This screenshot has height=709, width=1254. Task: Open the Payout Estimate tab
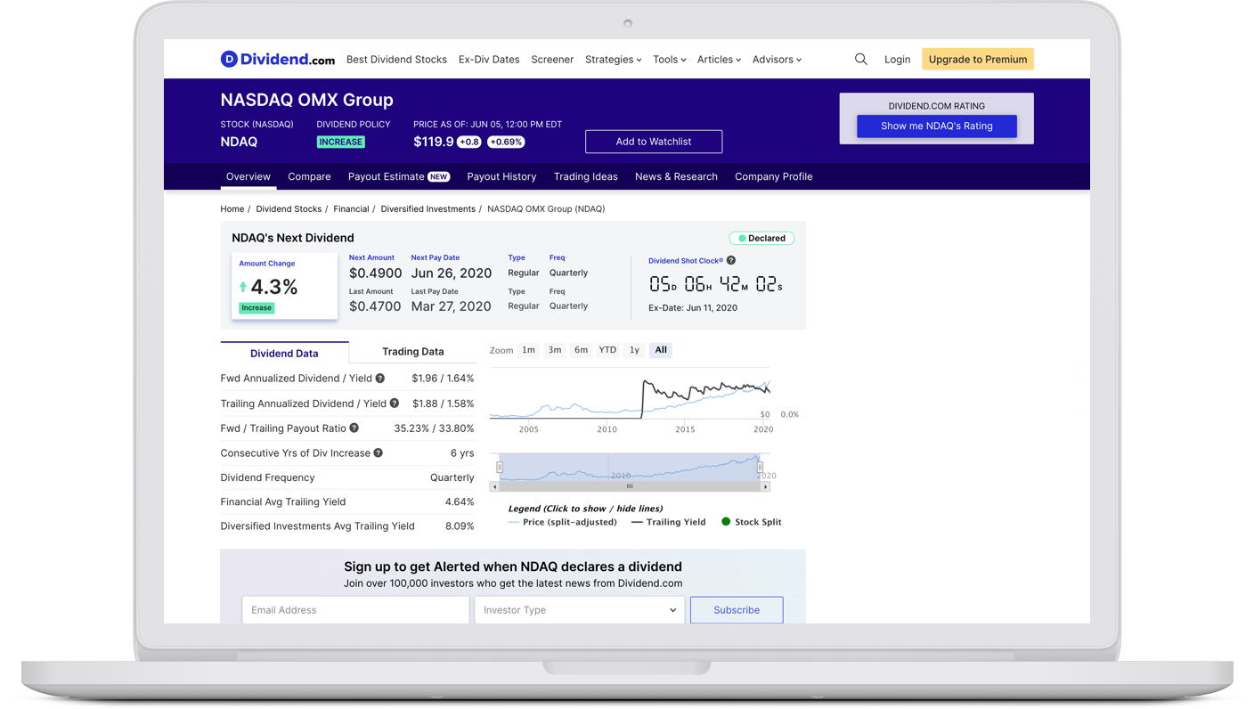click(x=398, y=176)
